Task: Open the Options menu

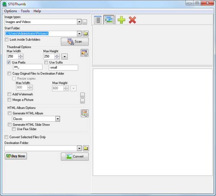Action: [10, 11]
